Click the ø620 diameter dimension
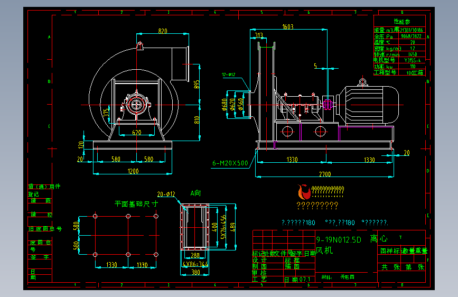Viewport: 458px width, 297px height. coord(232,104)
